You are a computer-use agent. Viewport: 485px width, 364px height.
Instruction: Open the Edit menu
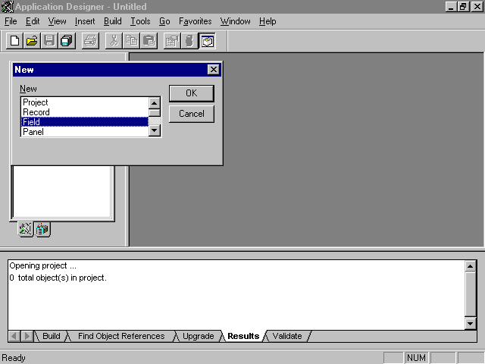pyautogui.click(x=33, y=21)
